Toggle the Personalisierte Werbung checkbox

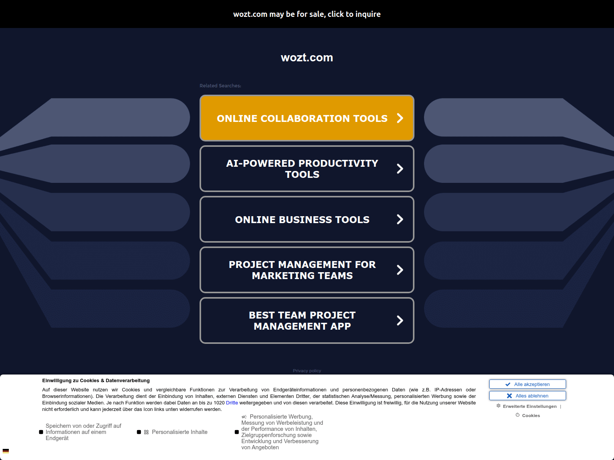(237, 432)
